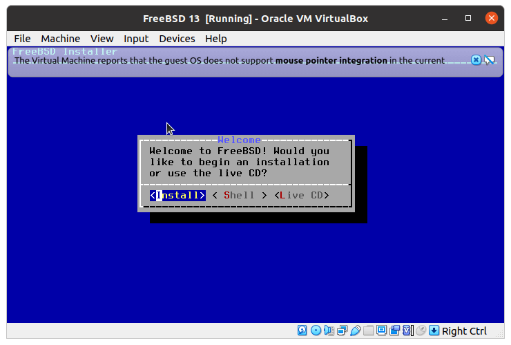Image resolution: width=511 pixels, height=345 pixels.
Task: Click the shared folders status icon
Action: (368, 330)
